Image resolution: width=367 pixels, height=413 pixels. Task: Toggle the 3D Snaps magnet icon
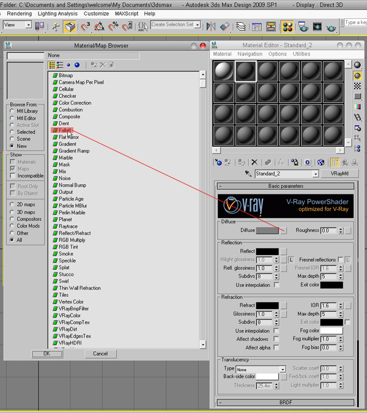click(x=85, y=26)
